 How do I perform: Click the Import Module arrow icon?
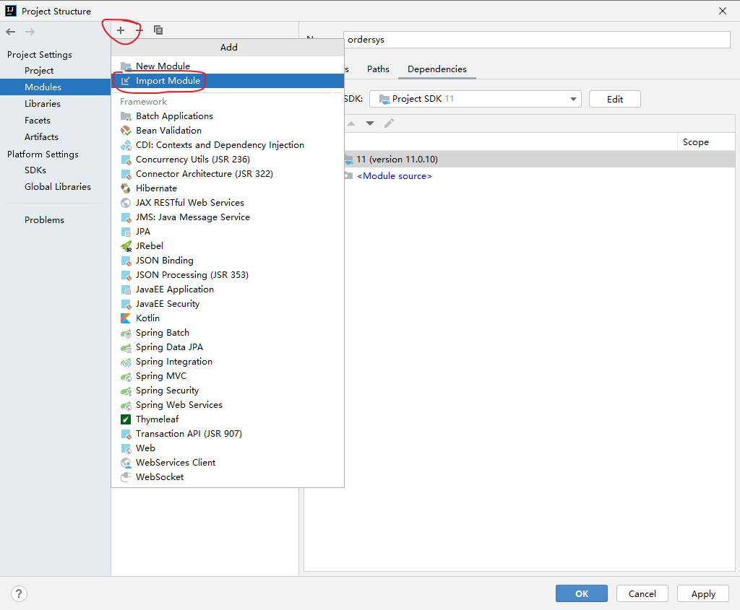[x=126, y=81]
